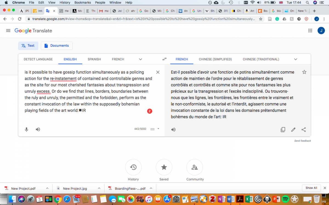Open the Google apps grid
The image size is (329, 205).
point(310,31)
